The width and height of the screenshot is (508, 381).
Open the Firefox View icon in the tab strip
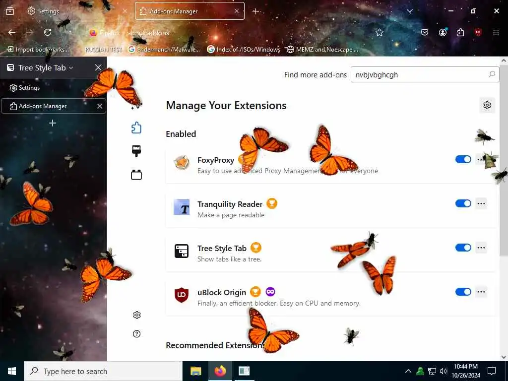click(x=10, y=11)
